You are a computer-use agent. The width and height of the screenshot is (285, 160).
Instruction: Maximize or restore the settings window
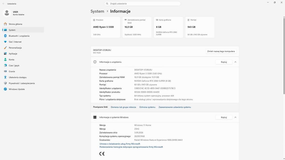point(275,3)
